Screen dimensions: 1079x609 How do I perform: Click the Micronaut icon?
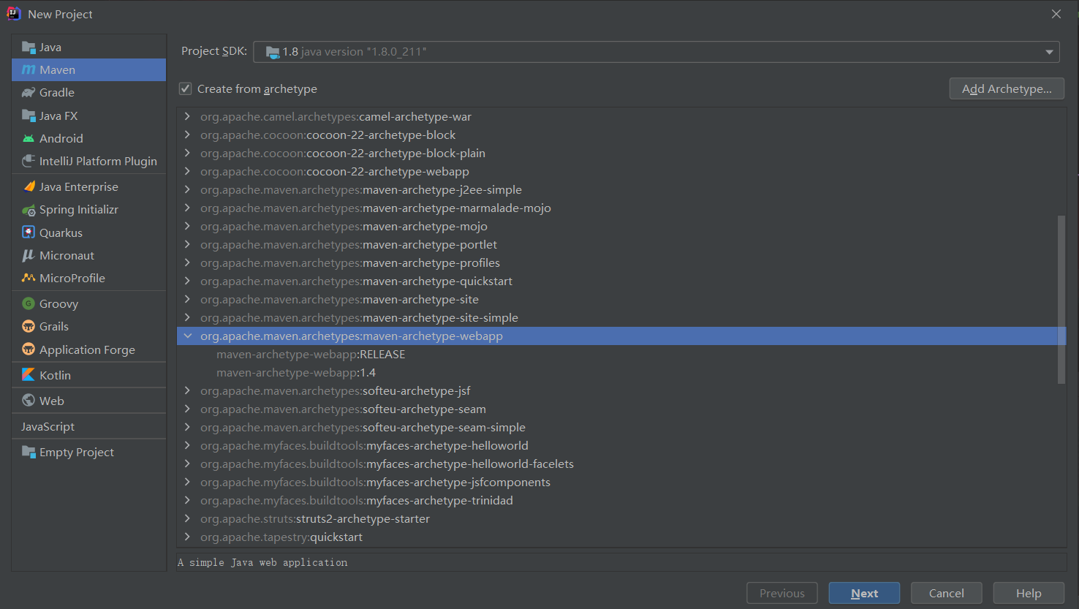click(x=29, y=255)
